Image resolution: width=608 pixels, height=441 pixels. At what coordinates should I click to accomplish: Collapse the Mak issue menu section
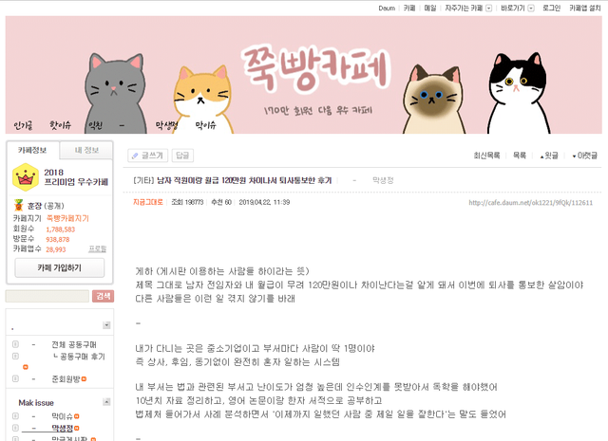click(x=106, y=402)
